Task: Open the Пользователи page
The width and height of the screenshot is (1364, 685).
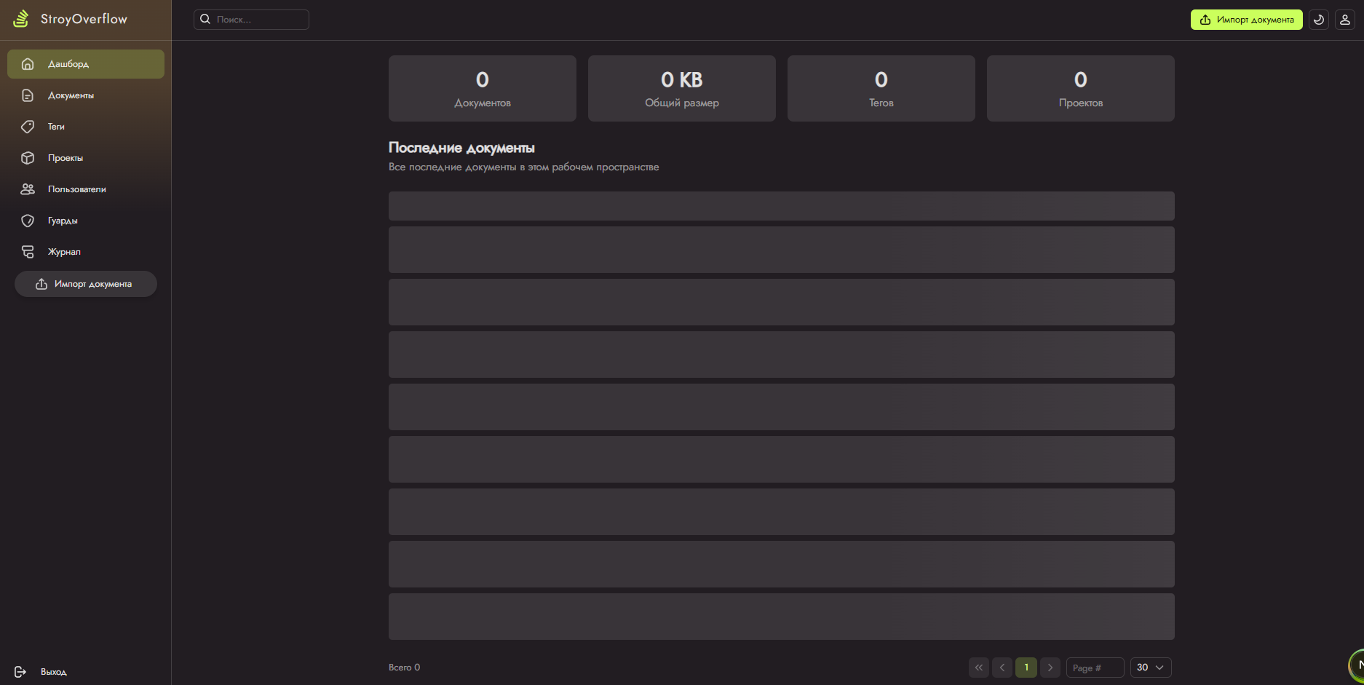Action: [86, 189]
